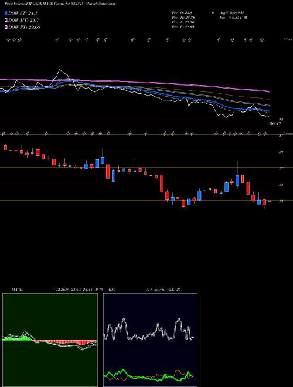Click the MACD (12,26,9) values text
The height and width of the screenshot is (387, 293).
coord(78,289)
